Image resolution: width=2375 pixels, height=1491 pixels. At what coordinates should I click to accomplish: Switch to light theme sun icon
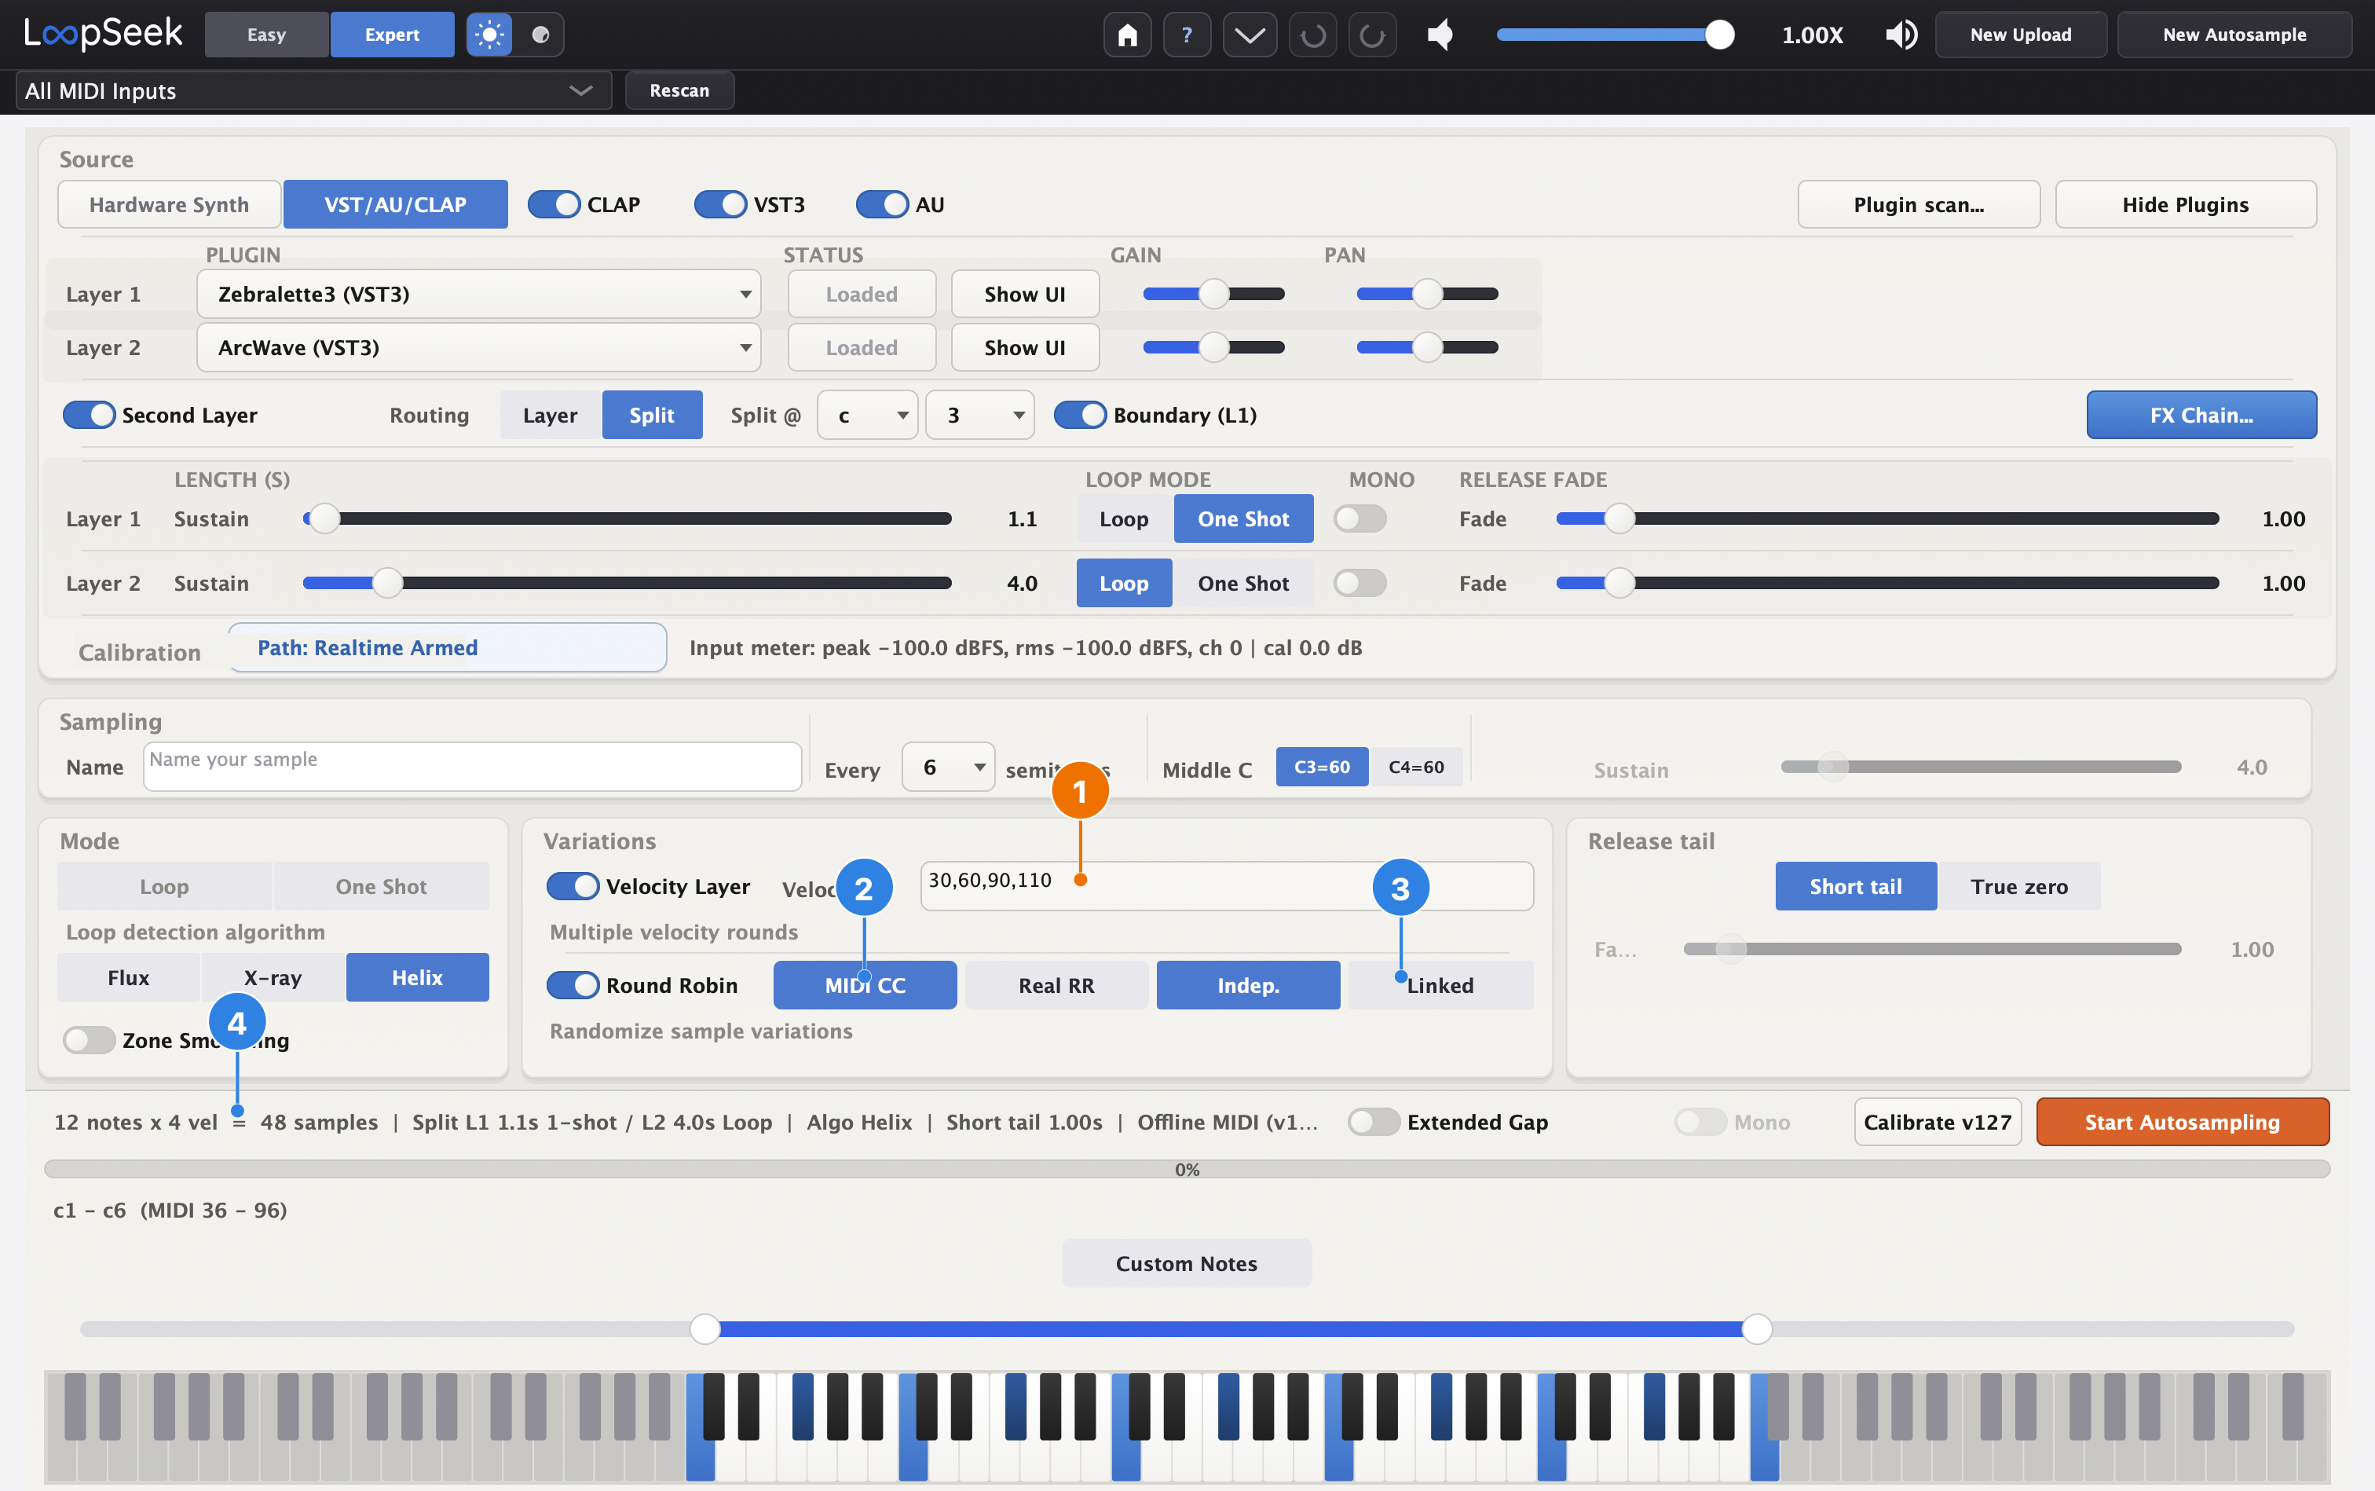pos(489,35)
